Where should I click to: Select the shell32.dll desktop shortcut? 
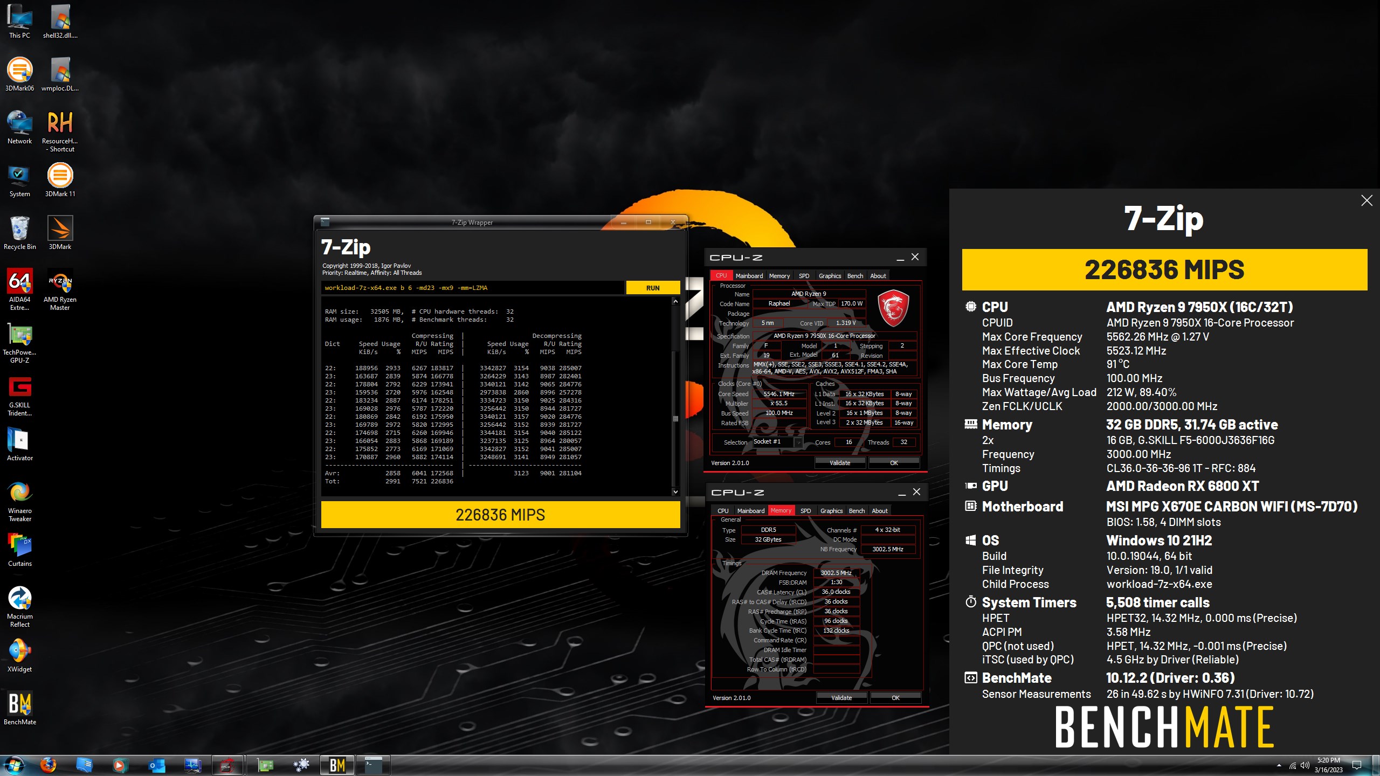point(60,22)
